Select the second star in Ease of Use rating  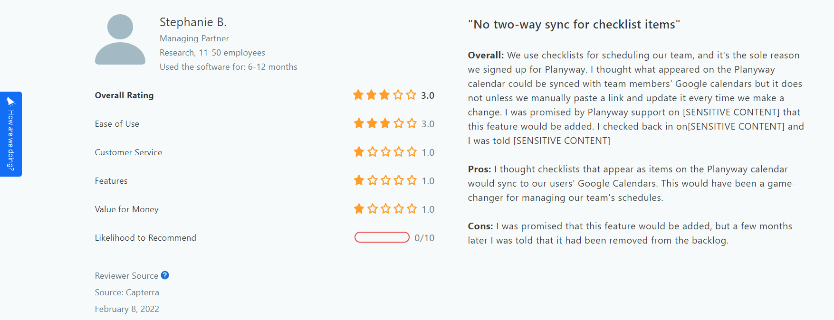[372, 123]
